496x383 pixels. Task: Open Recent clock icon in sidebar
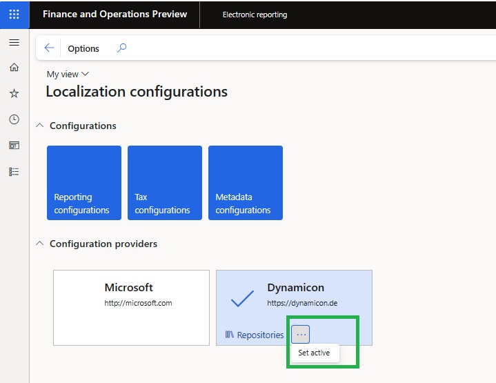14,119
